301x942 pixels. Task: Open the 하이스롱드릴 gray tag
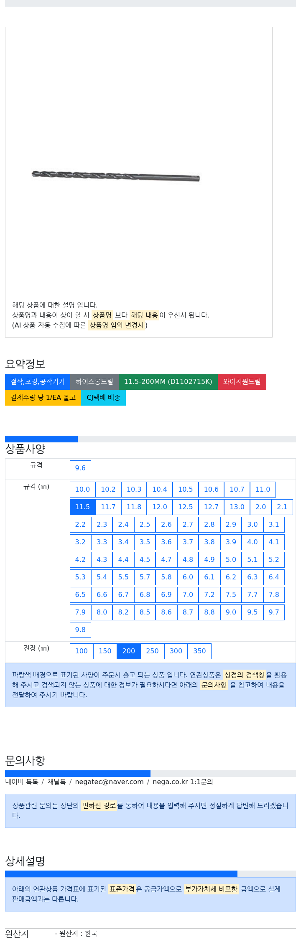tap(94, 382)
